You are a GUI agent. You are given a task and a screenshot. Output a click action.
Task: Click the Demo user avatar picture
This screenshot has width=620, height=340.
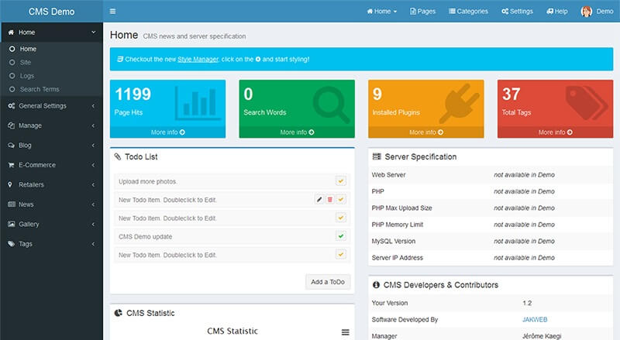[x=587, y=12]
